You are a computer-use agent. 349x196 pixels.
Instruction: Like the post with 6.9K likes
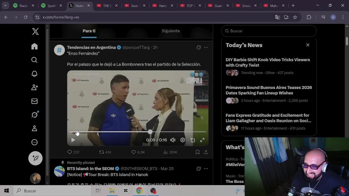(138, 152)
